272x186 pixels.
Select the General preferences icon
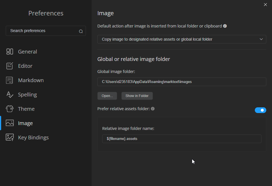point(9,52)
